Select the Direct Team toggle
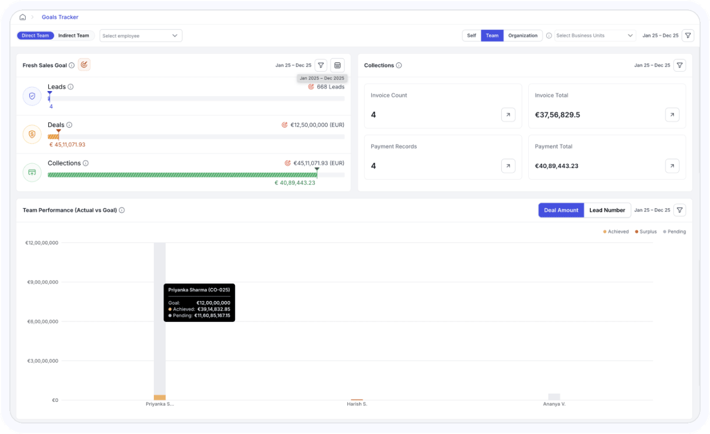Image resolution: width=710 pixels, height=434 pixels. (36, 36)
